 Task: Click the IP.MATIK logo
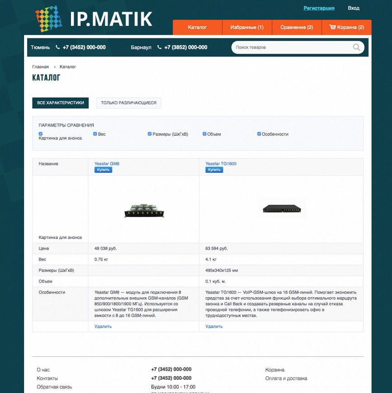point(94,19)
